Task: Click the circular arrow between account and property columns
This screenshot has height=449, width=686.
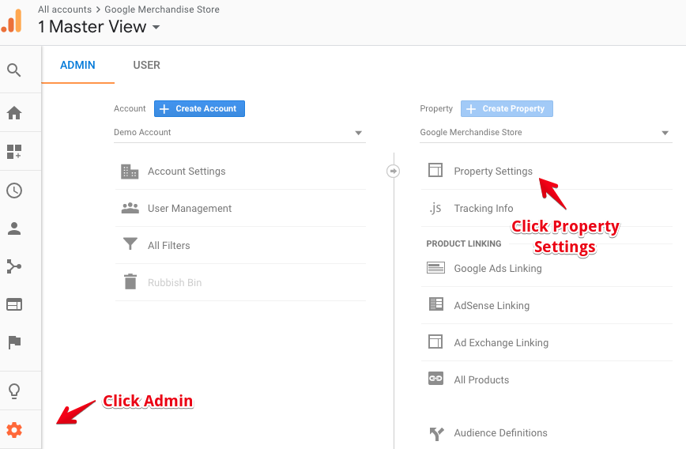Action: [x=393, y=171]
